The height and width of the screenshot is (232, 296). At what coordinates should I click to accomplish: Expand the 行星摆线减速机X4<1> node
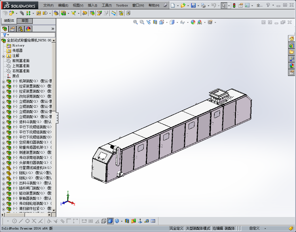click(3, 169)
